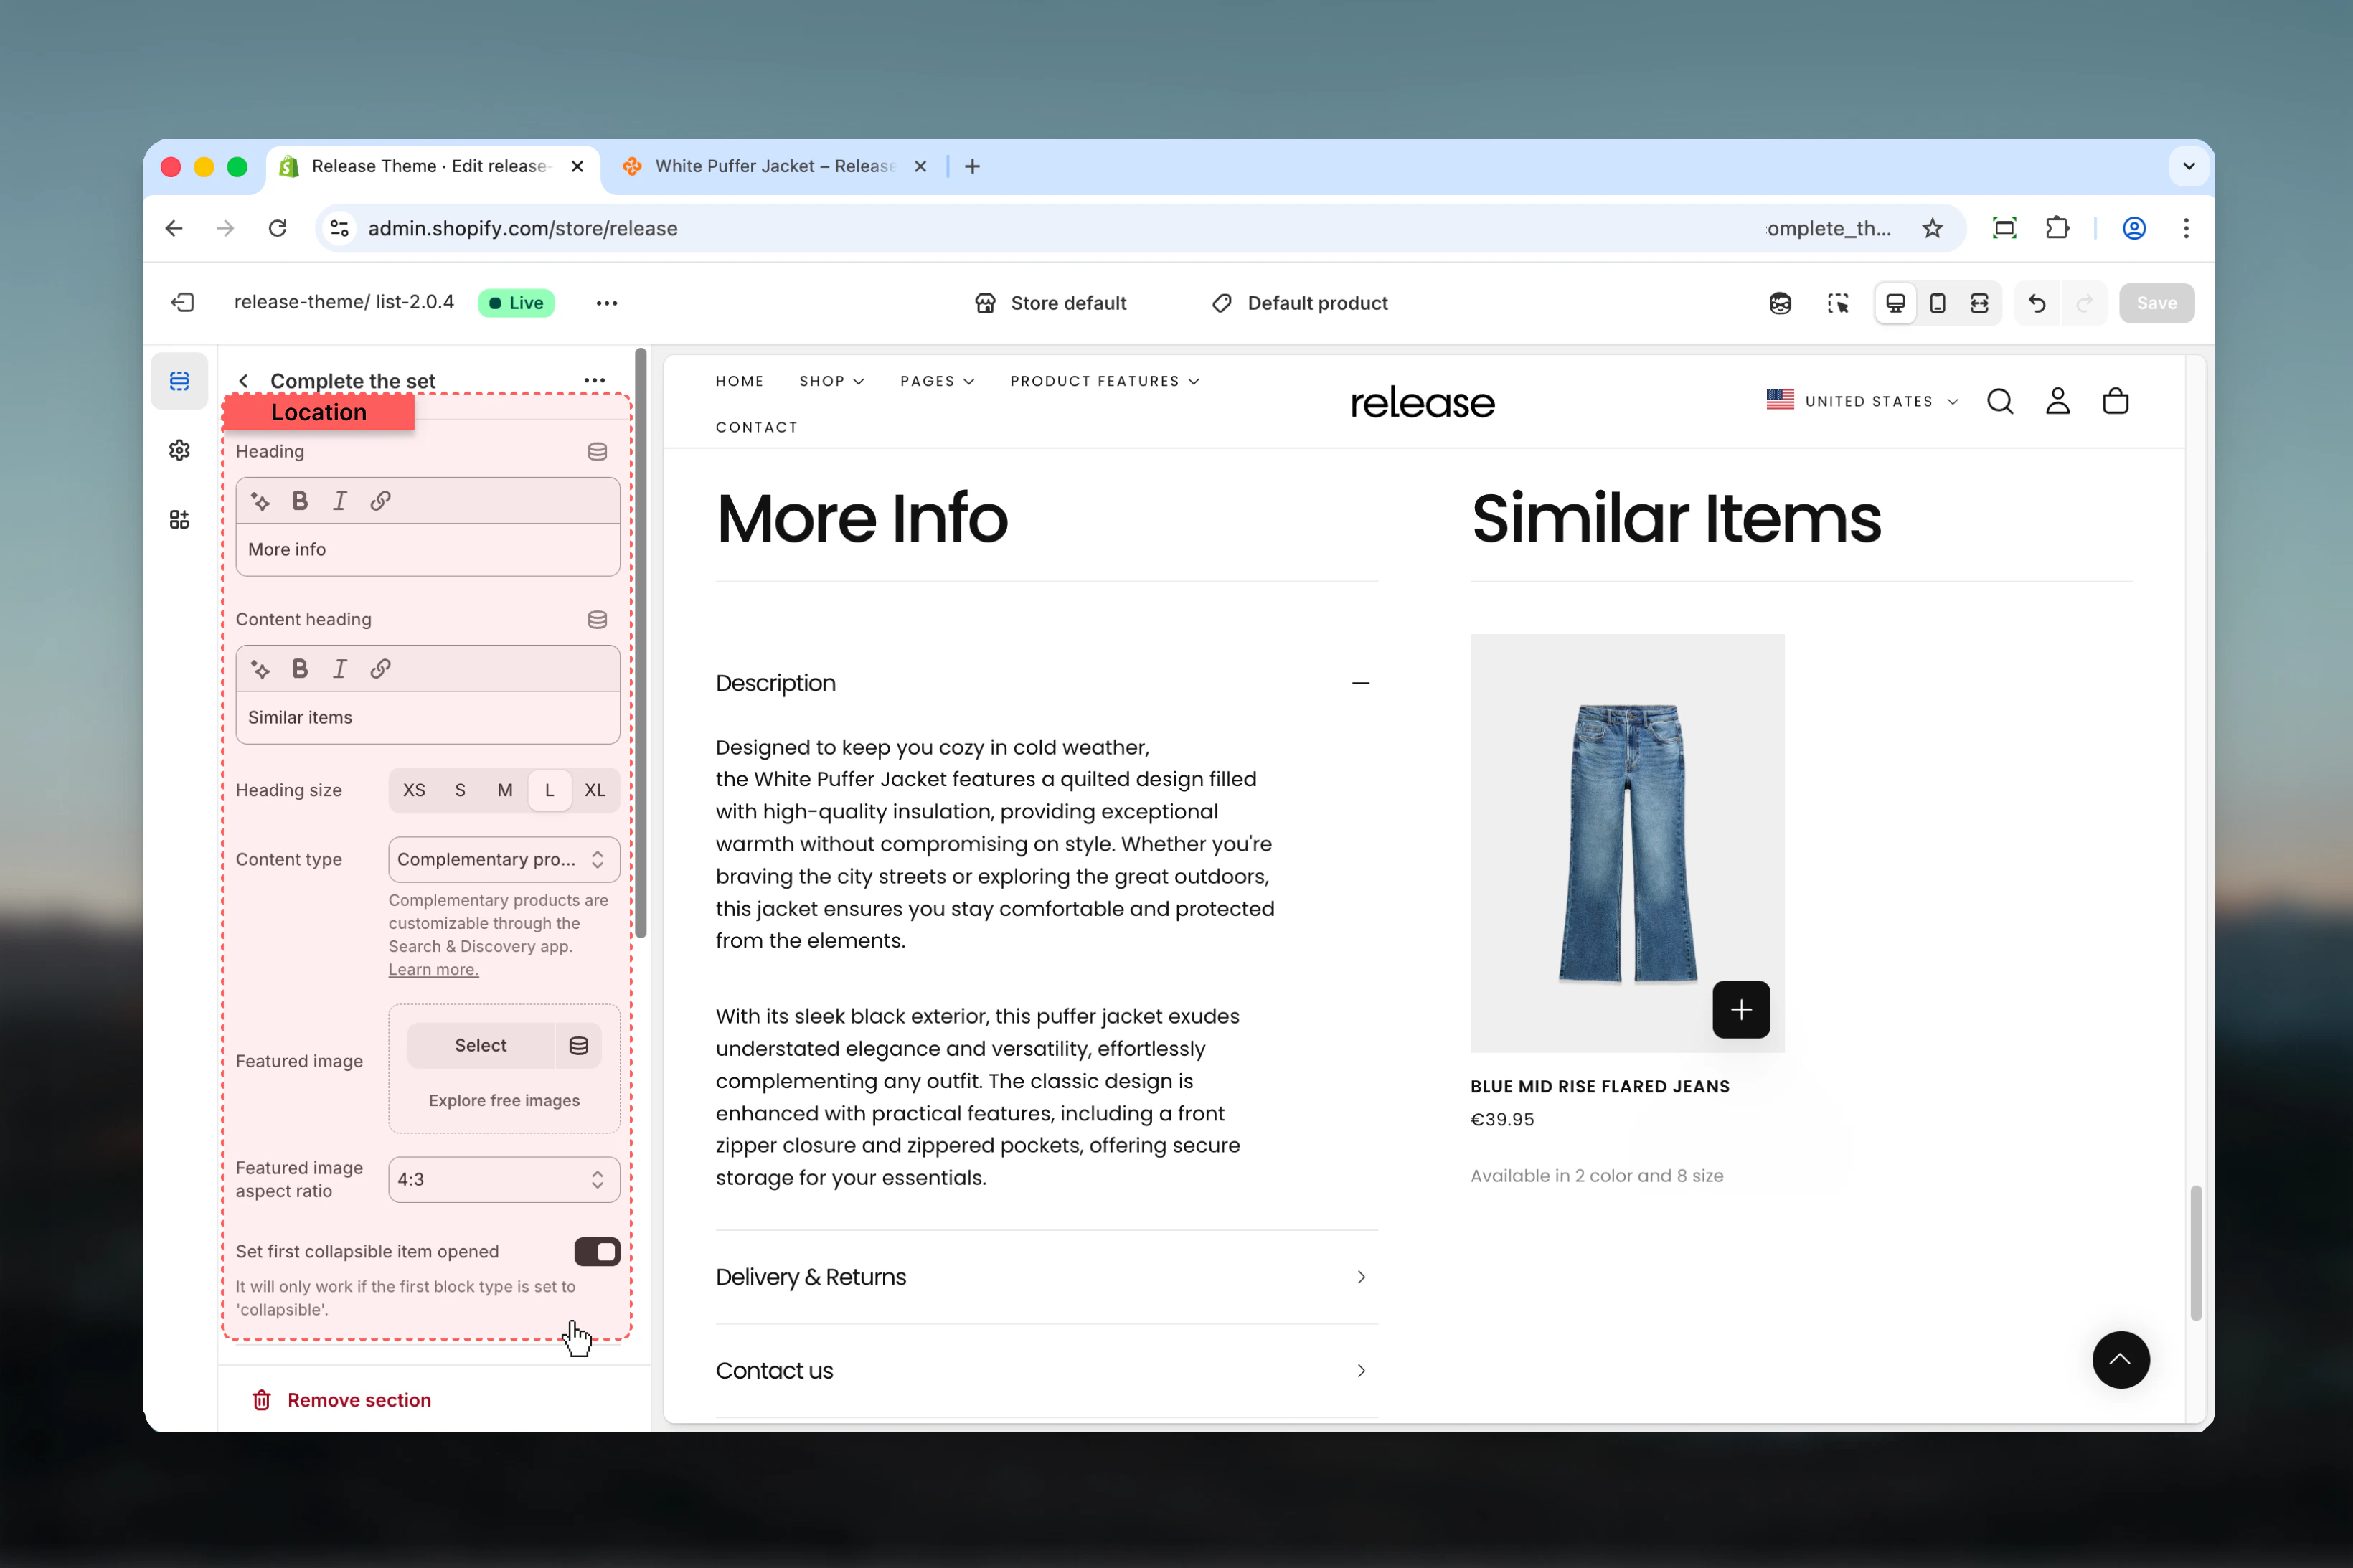Switch to mobile preview mode
2353x1568 pixels.
(1938, 303)
